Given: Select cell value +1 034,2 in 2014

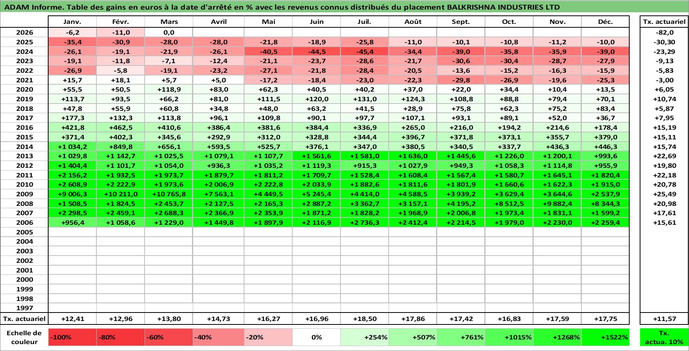Looking at the screenshot, I should (x=72, y=147).
